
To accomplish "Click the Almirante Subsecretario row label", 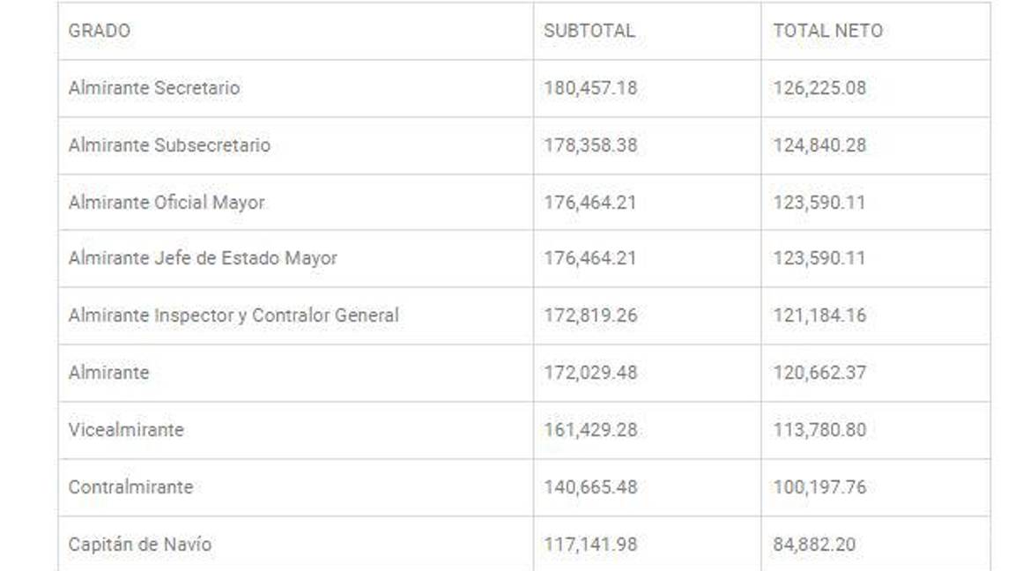I will [169, 145].
